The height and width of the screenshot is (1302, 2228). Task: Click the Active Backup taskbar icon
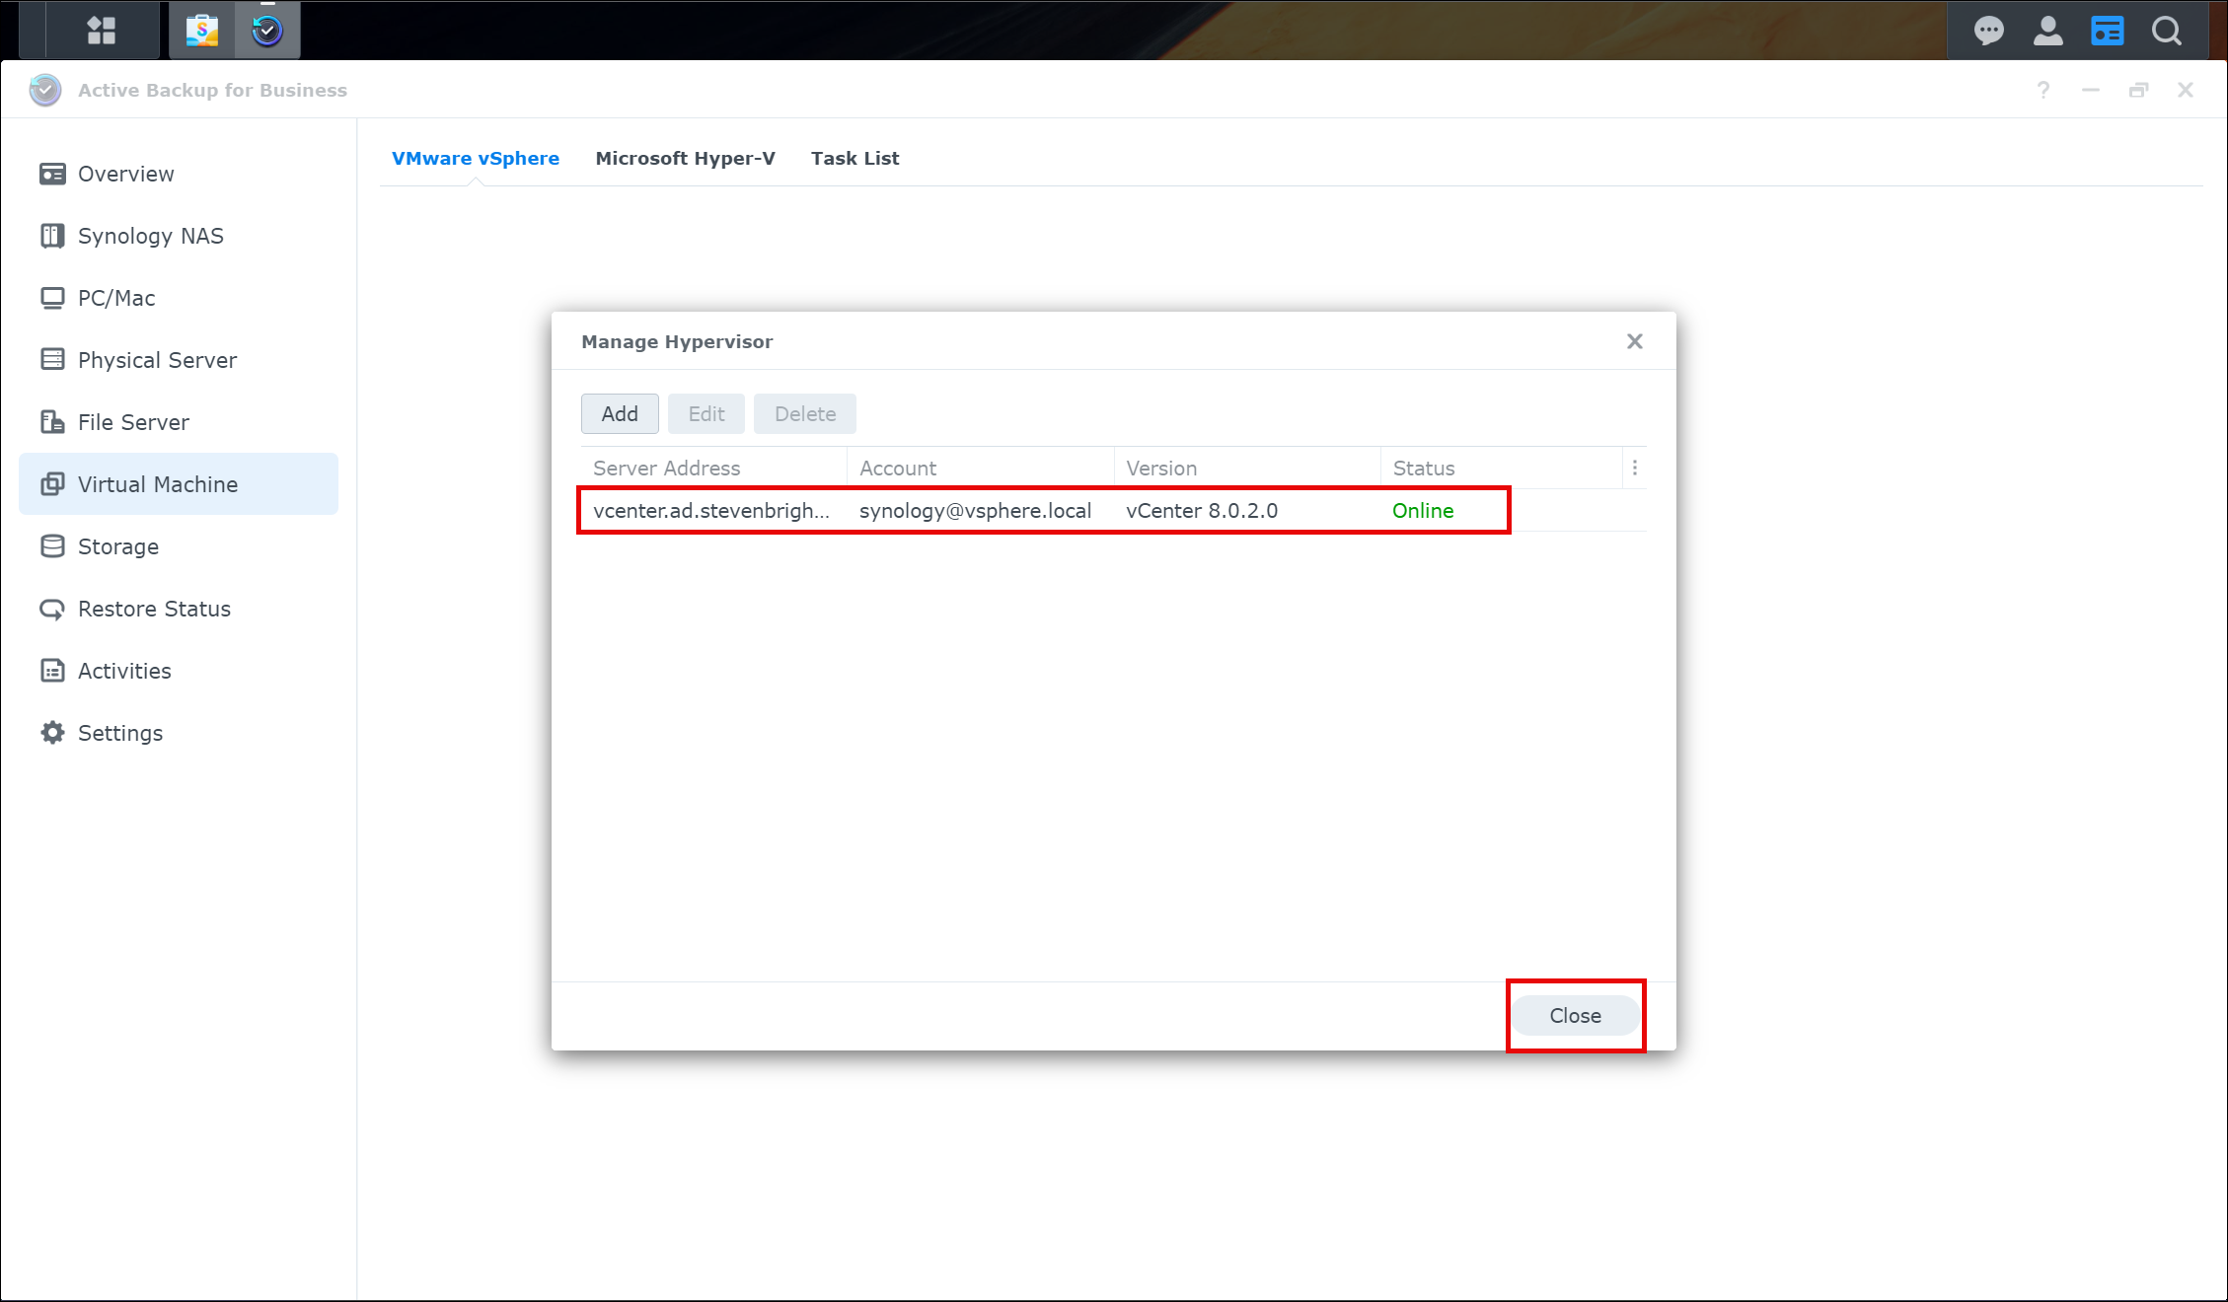[267, 31]
